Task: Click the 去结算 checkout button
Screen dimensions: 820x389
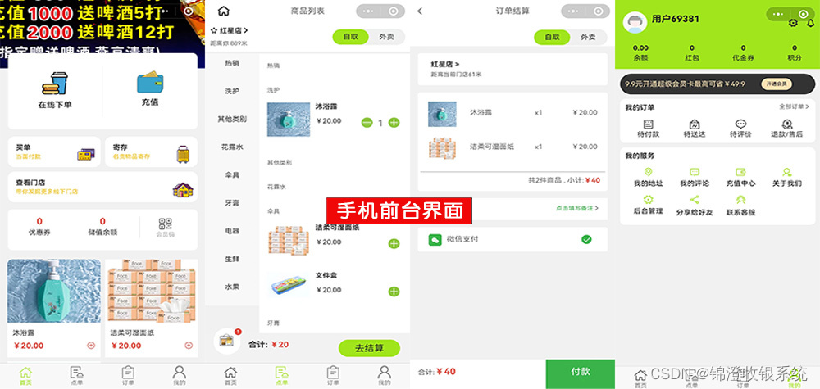Action: click(369, 348)
